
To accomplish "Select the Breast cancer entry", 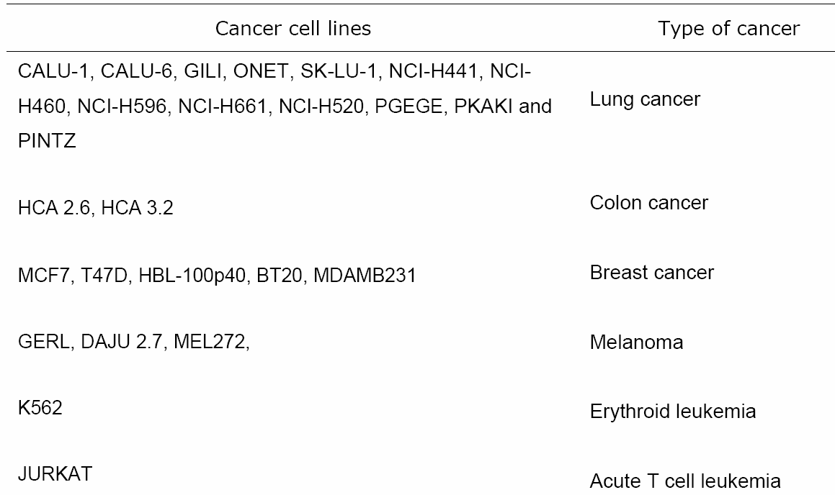I will (x=652, y=272).
